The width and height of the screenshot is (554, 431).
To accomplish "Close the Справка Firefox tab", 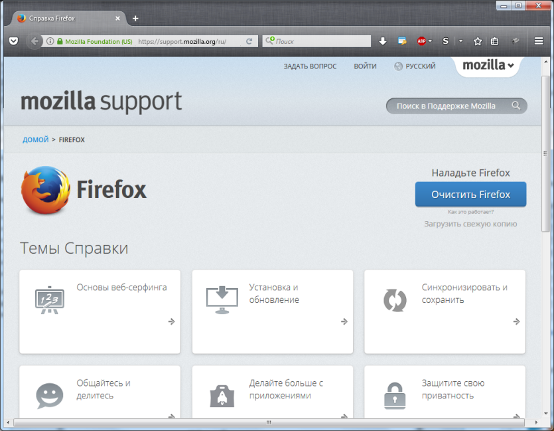I will [117, 19].
